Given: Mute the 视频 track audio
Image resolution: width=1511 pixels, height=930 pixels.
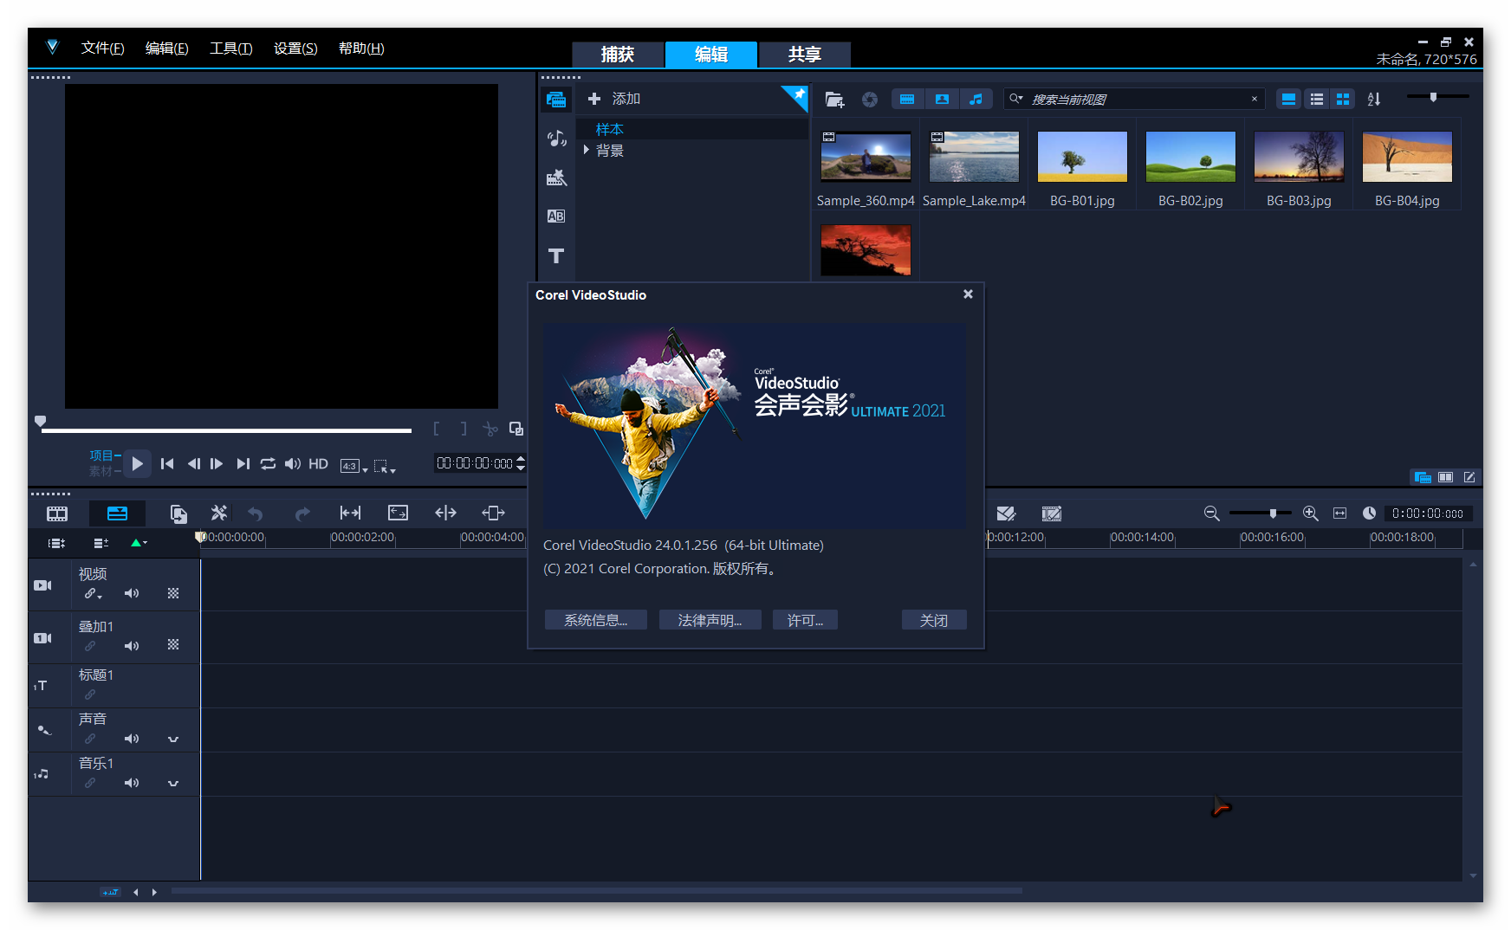Looking at the screenshot, I should pyautogui.click(x=132, y=593).
